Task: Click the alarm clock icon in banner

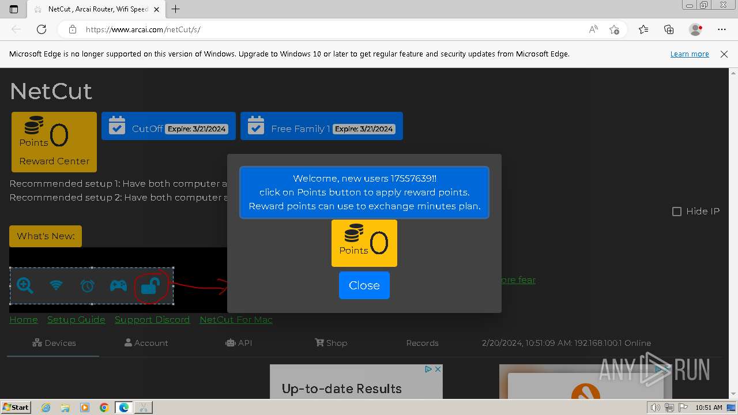Action: (x=87, y=285)
